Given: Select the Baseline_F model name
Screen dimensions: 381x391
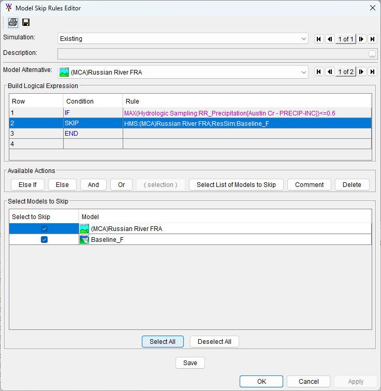Looking at the screenshot, I should pyautogui.click(x=107, y=240).
